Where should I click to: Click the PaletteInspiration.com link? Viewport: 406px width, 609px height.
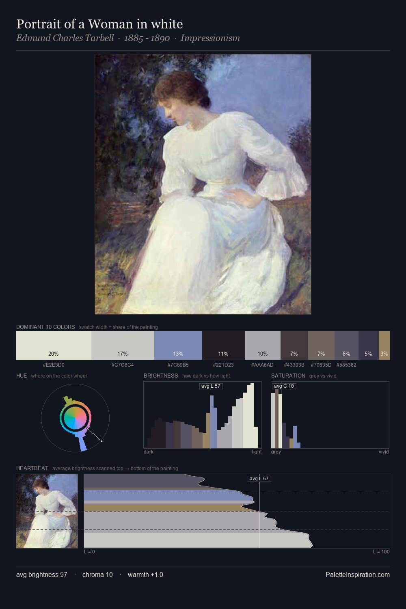coord(358,574)
